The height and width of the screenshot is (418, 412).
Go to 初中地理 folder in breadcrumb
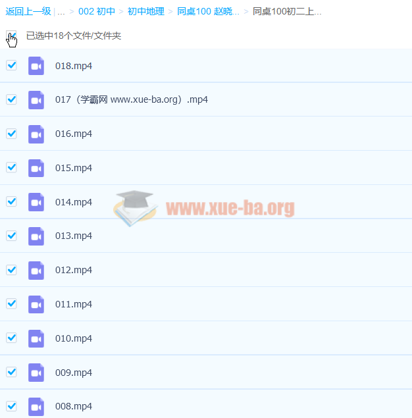(x=146, y=11)
